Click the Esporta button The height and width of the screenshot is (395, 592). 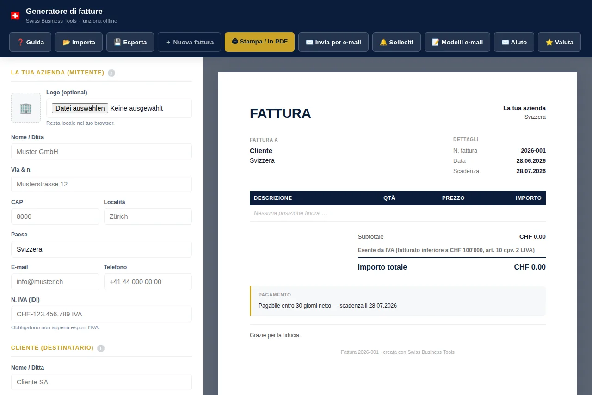130,42
